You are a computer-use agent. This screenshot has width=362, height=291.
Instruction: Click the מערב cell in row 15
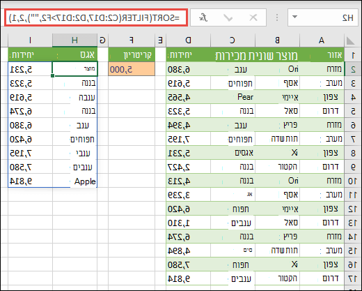[x=322, y=251]
